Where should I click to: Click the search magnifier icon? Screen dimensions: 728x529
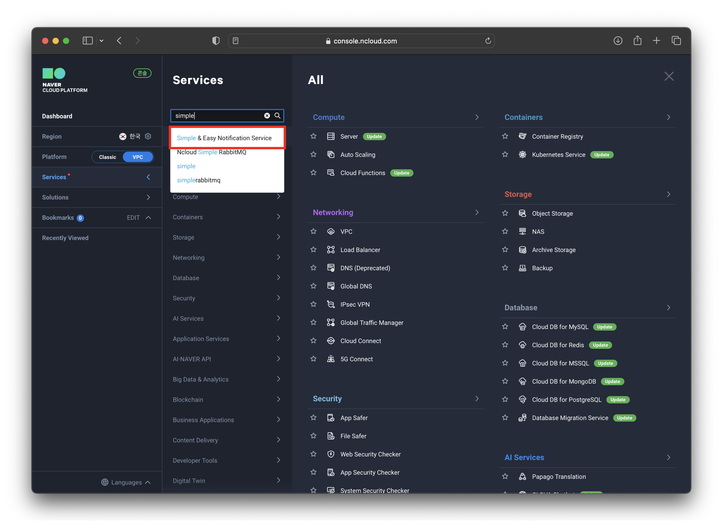[278, 116]
